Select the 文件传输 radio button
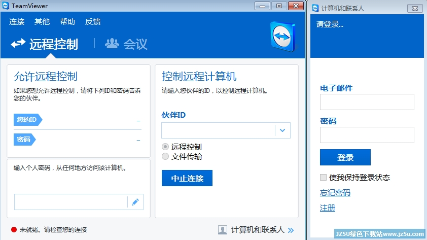The image size is (427, 240). (x=165, y=156)
